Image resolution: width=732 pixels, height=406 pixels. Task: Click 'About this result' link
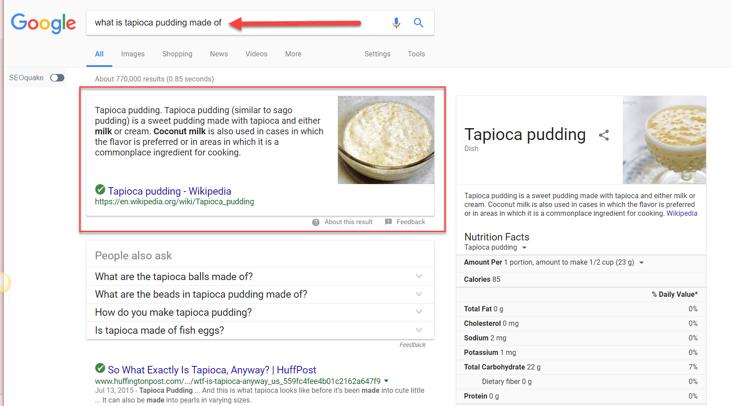(348, 222)
